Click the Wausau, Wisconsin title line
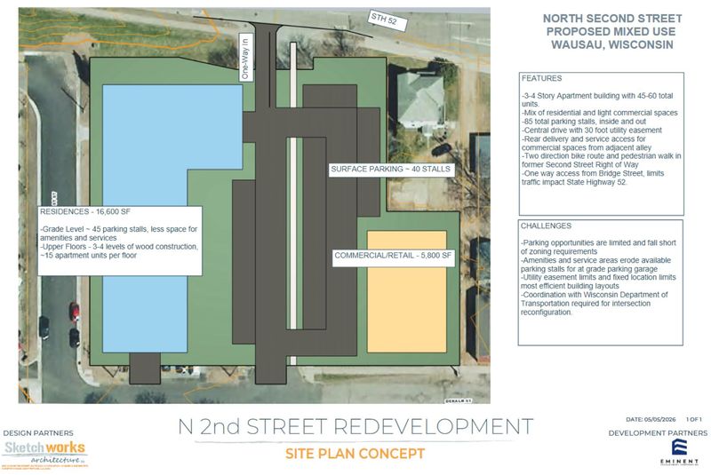This screenshot has width=711, height=475. tap(612, 44)
